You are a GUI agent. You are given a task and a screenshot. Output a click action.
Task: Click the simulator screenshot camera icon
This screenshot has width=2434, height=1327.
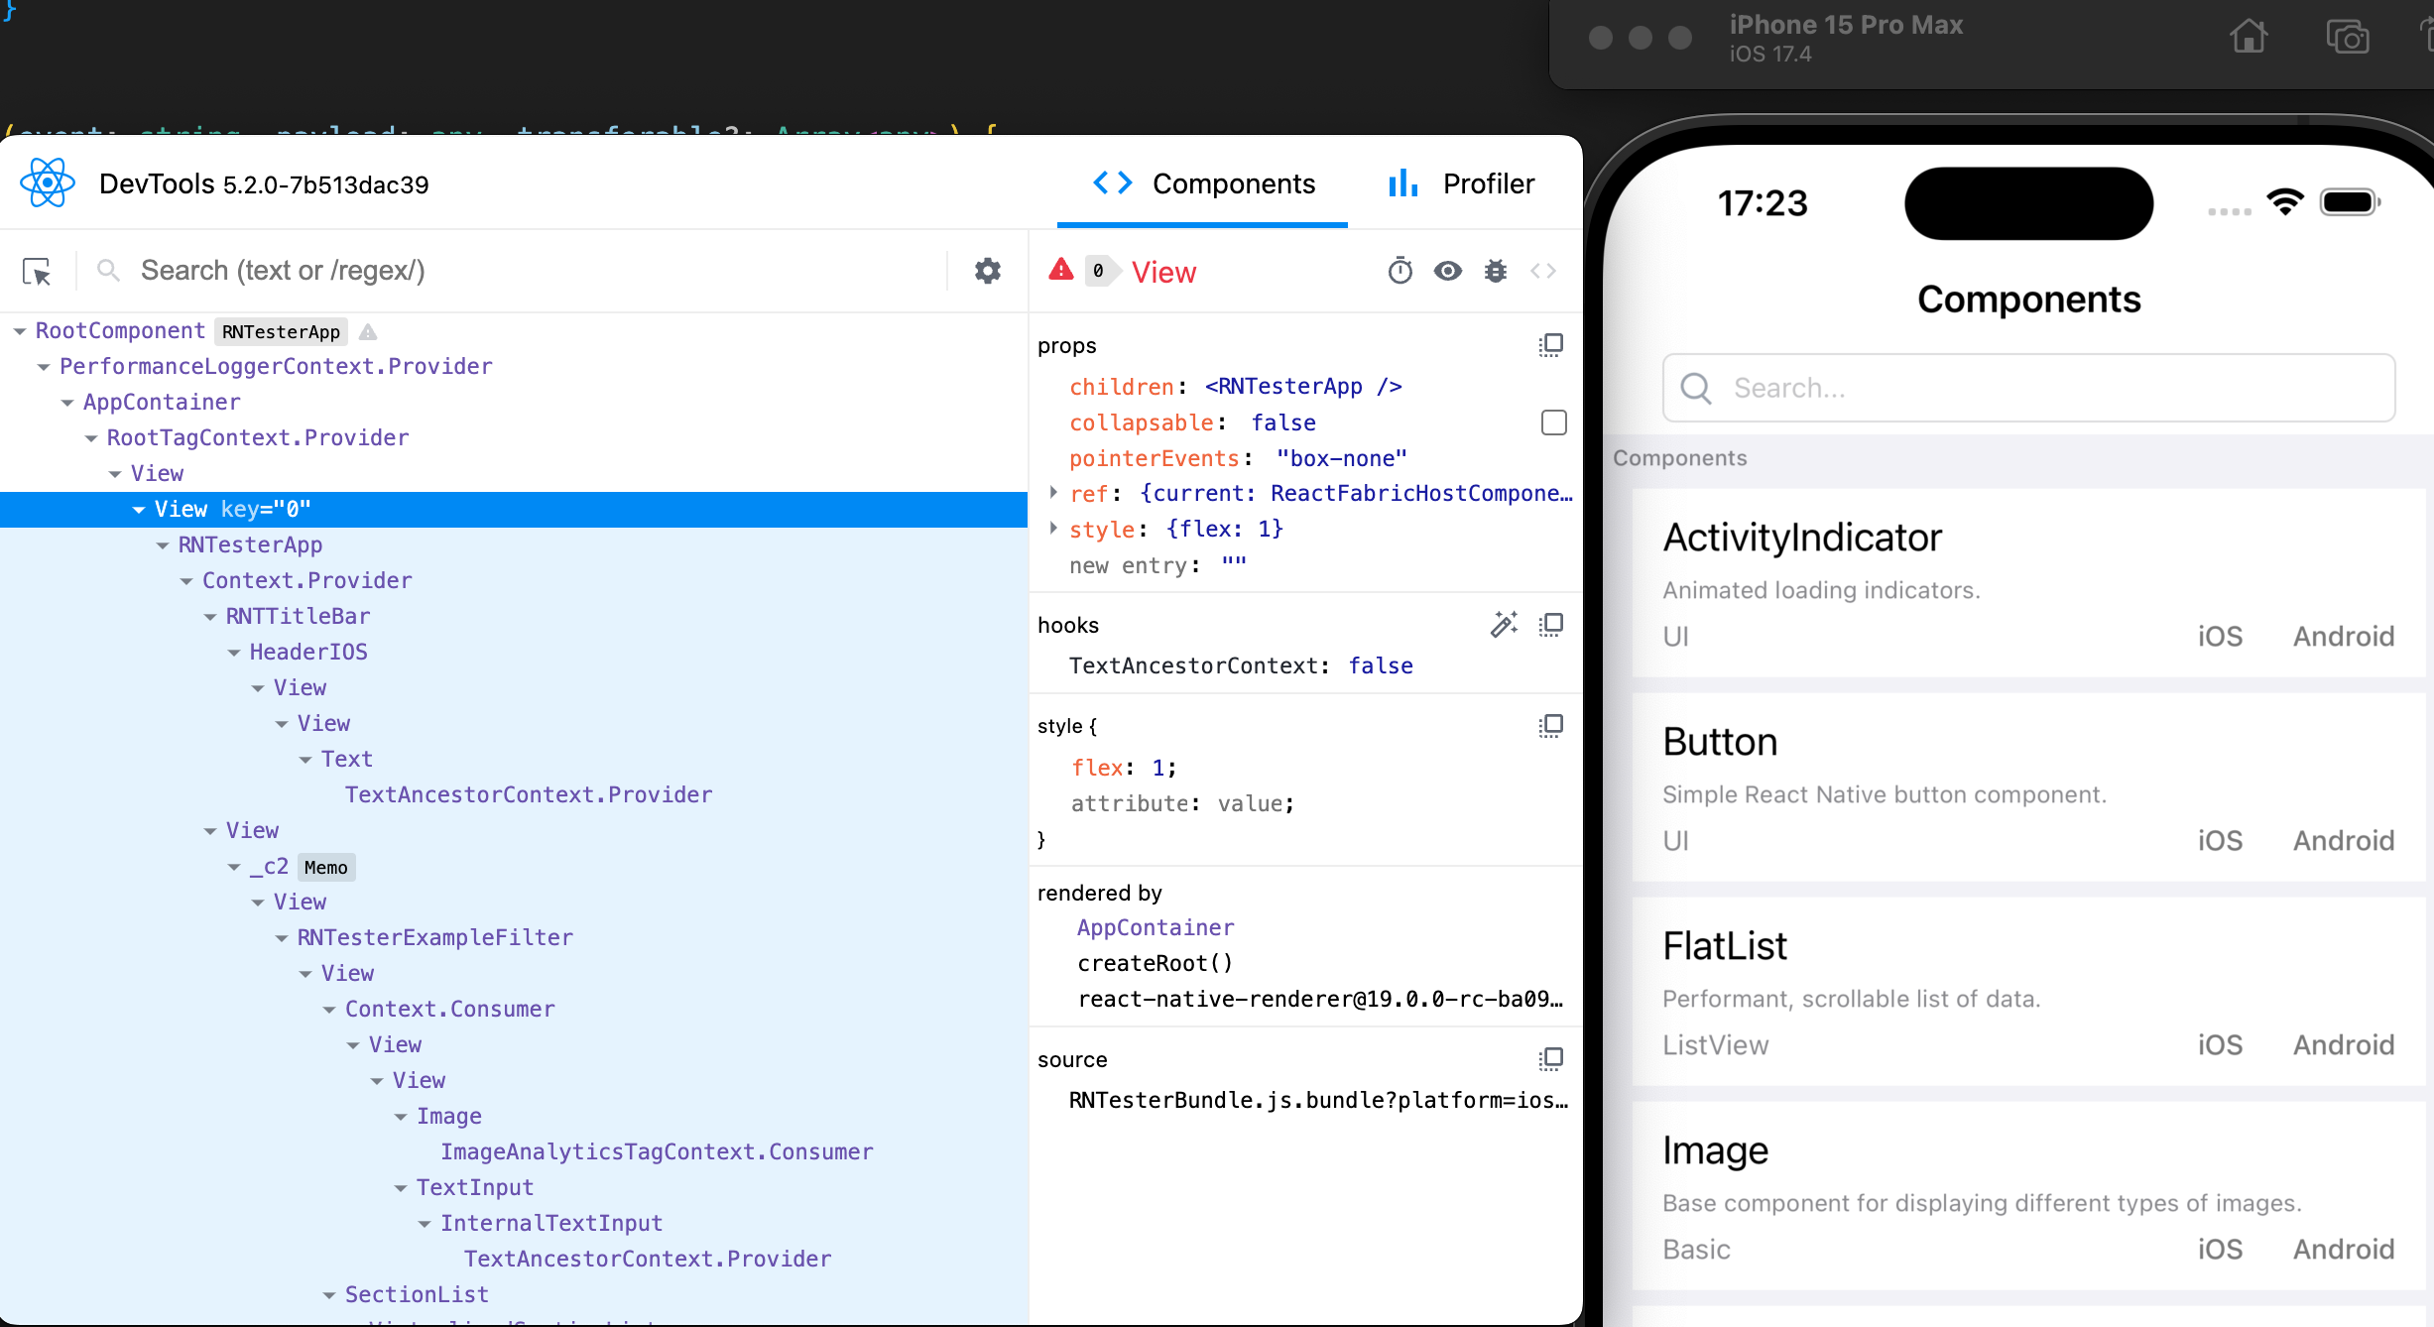(x=2348, y=37)
